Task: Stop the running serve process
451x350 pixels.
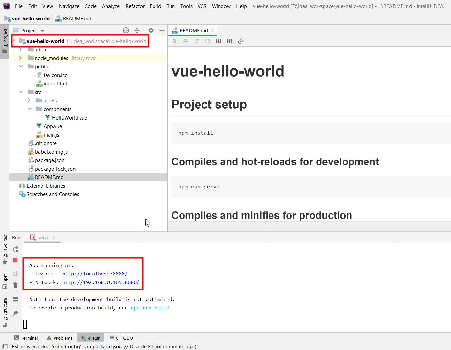Action: [15, 260]
